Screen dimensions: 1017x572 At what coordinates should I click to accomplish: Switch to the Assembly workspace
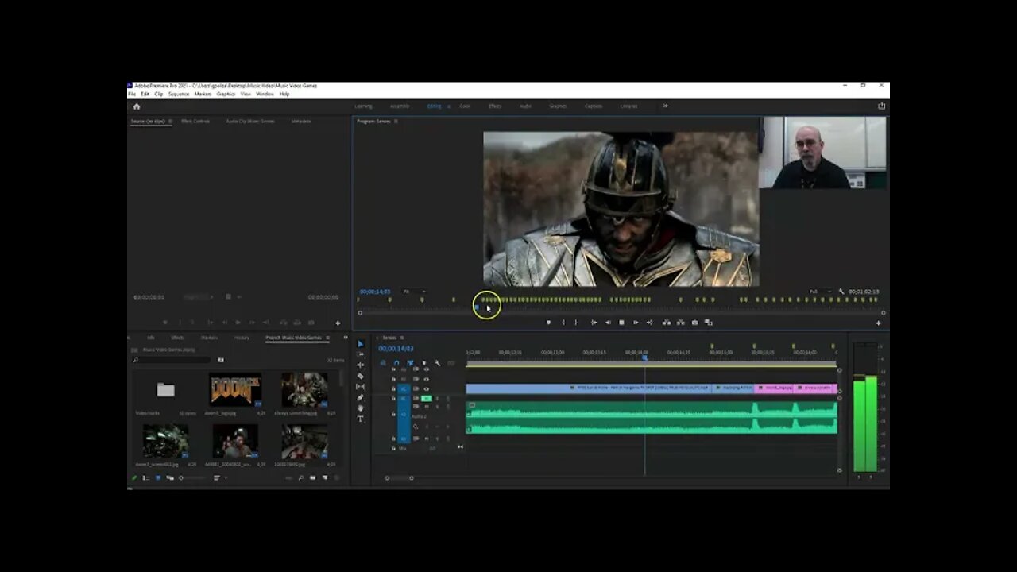[x=400, y=106]
